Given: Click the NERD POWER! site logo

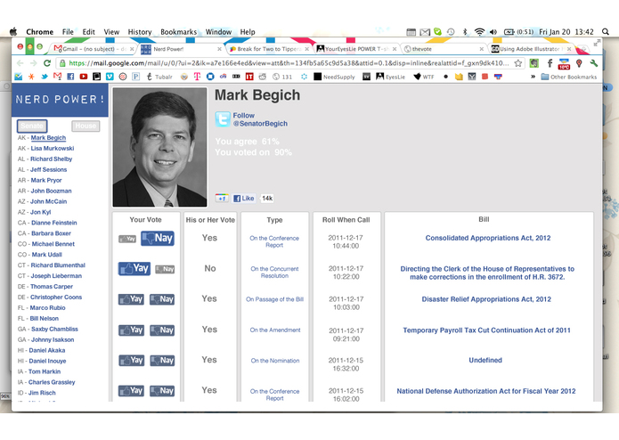Looking at the screenshot, I should click(60, 100).
